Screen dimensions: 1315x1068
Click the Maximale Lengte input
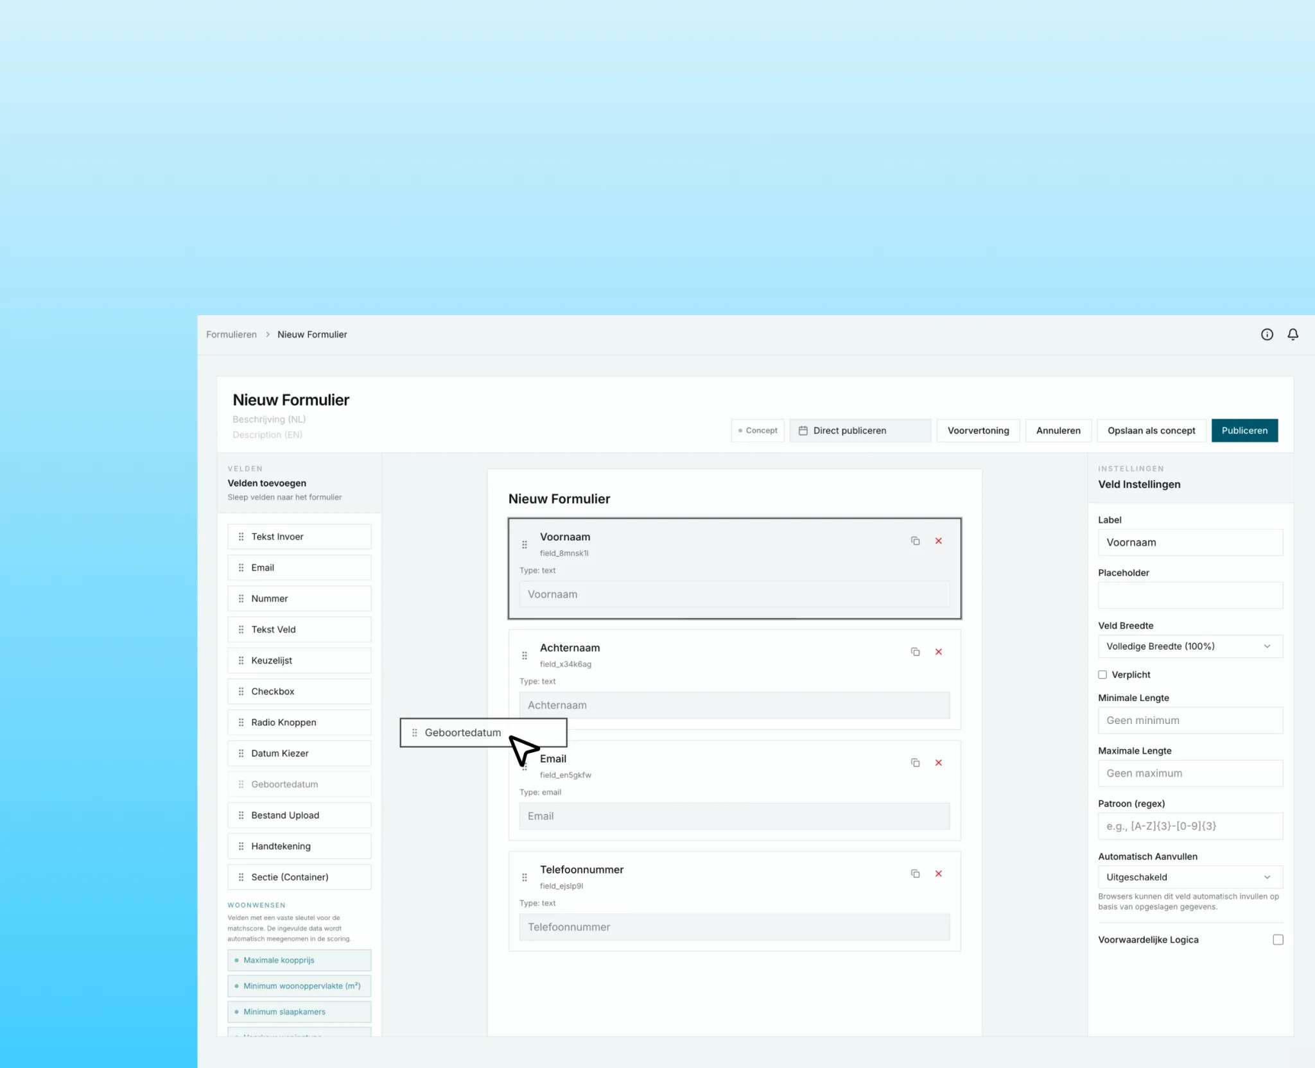click(x=1190, y=773)
